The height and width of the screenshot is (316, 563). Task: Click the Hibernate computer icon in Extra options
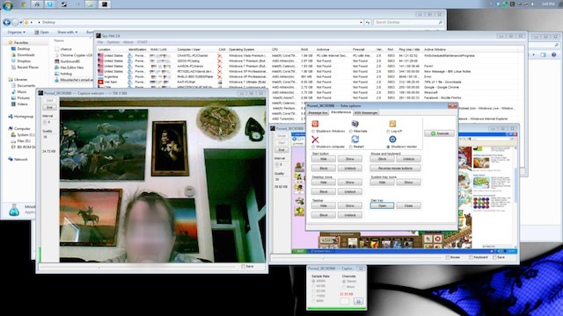355,124
